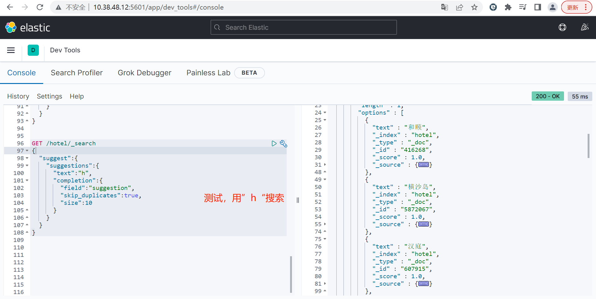Share this page from the address bar
The width and height of the screenshot is (596, 299).
tap(459, 7)
